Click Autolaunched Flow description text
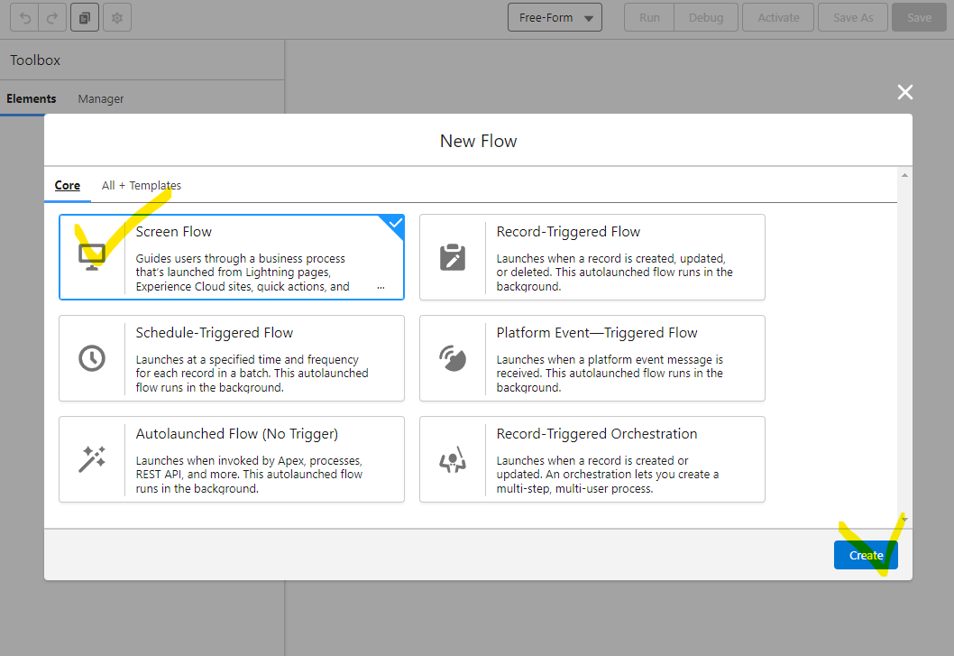Viewport: 954px width, 656px height. coord(249,475)
